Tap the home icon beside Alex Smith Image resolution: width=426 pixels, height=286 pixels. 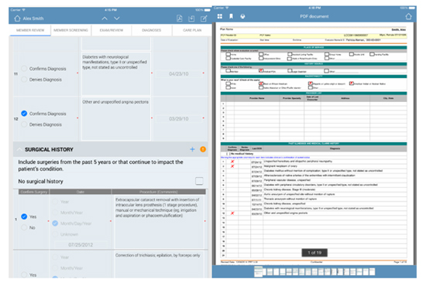pos(17,19)
